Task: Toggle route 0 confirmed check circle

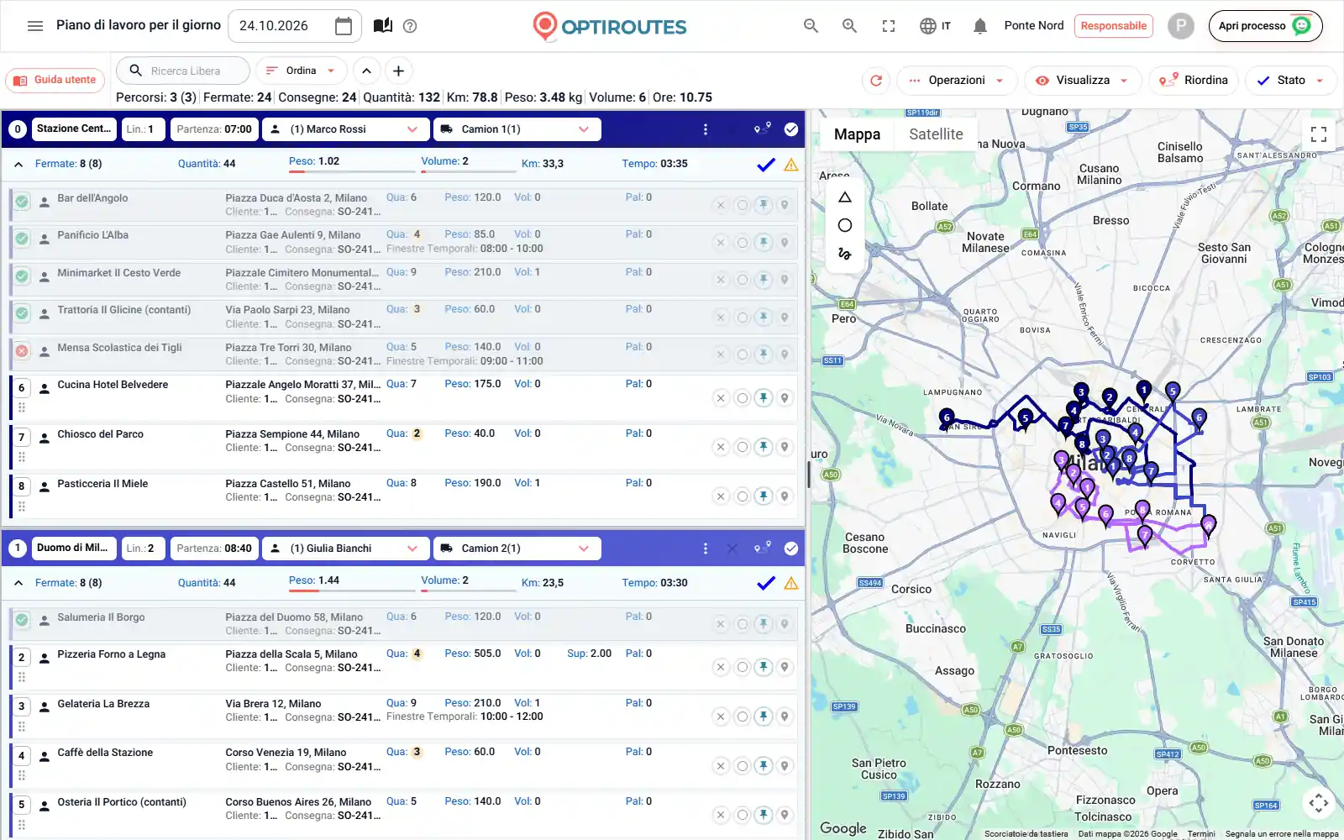Action: pyautogui.click(x=791, y=129)
